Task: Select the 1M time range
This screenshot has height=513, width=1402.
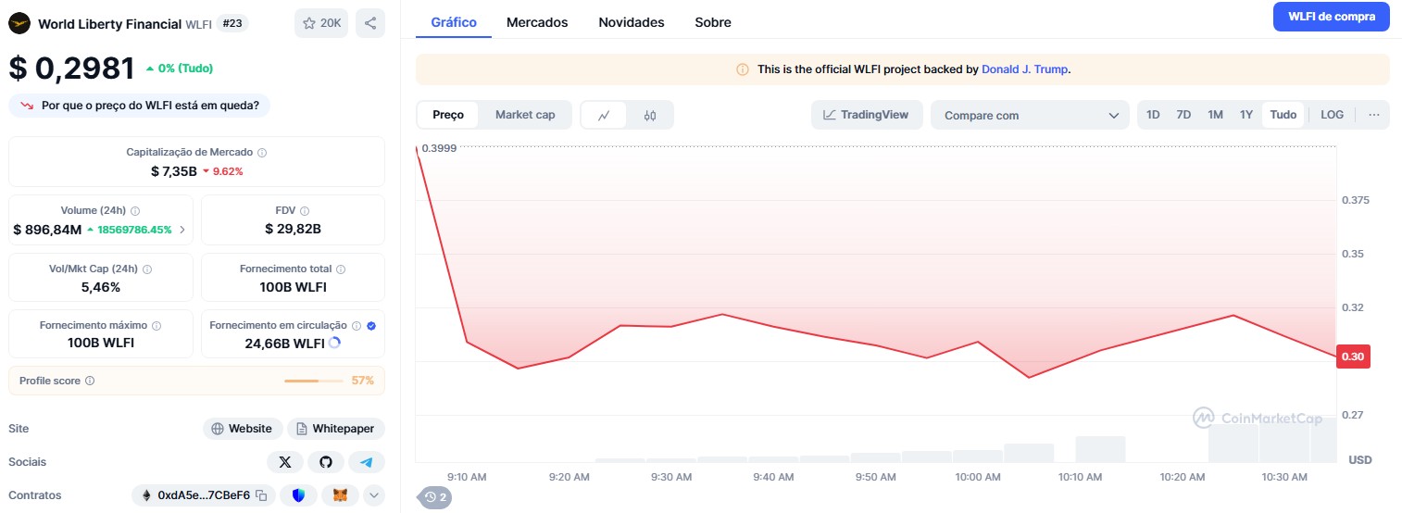Action: (x=1215, y=115)
